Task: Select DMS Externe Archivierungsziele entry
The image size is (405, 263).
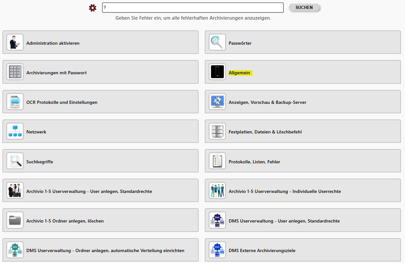Action: [x=262, y=250]
